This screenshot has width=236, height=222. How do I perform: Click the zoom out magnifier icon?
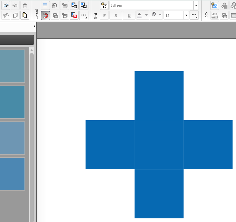pos(224,6)
